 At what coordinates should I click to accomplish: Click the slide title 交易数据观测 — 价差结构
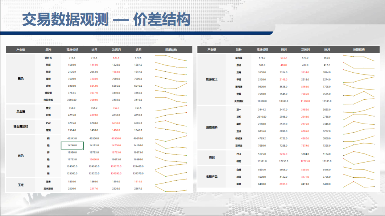click(106, 20)
